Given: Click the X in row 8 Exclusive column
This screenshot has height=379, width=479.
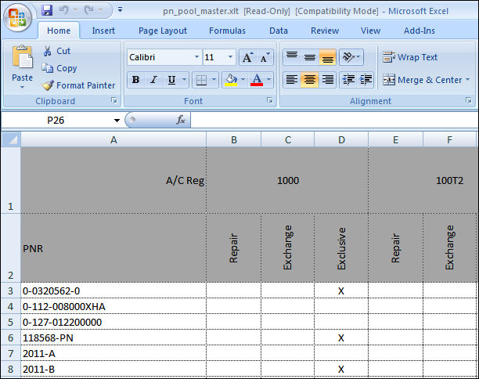Looking at the screenshot, I should coord(341,370).
